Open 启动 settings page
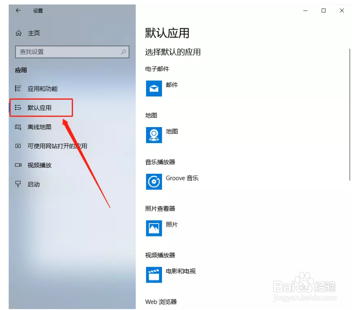Viewport: 356px width, 310px height. pos(34,184)
